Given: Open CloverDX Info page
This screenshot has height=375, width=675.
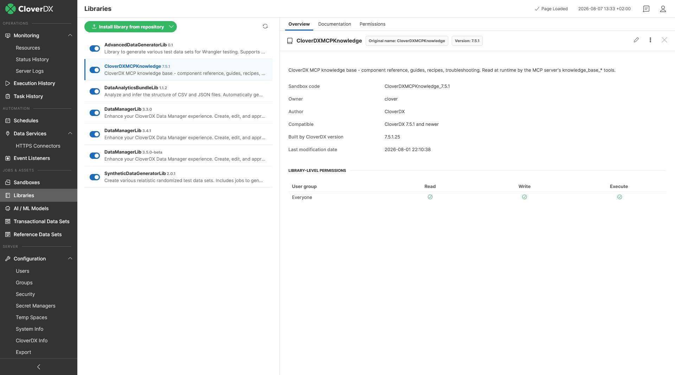Looking at the screenshot, I should (32, 341).
